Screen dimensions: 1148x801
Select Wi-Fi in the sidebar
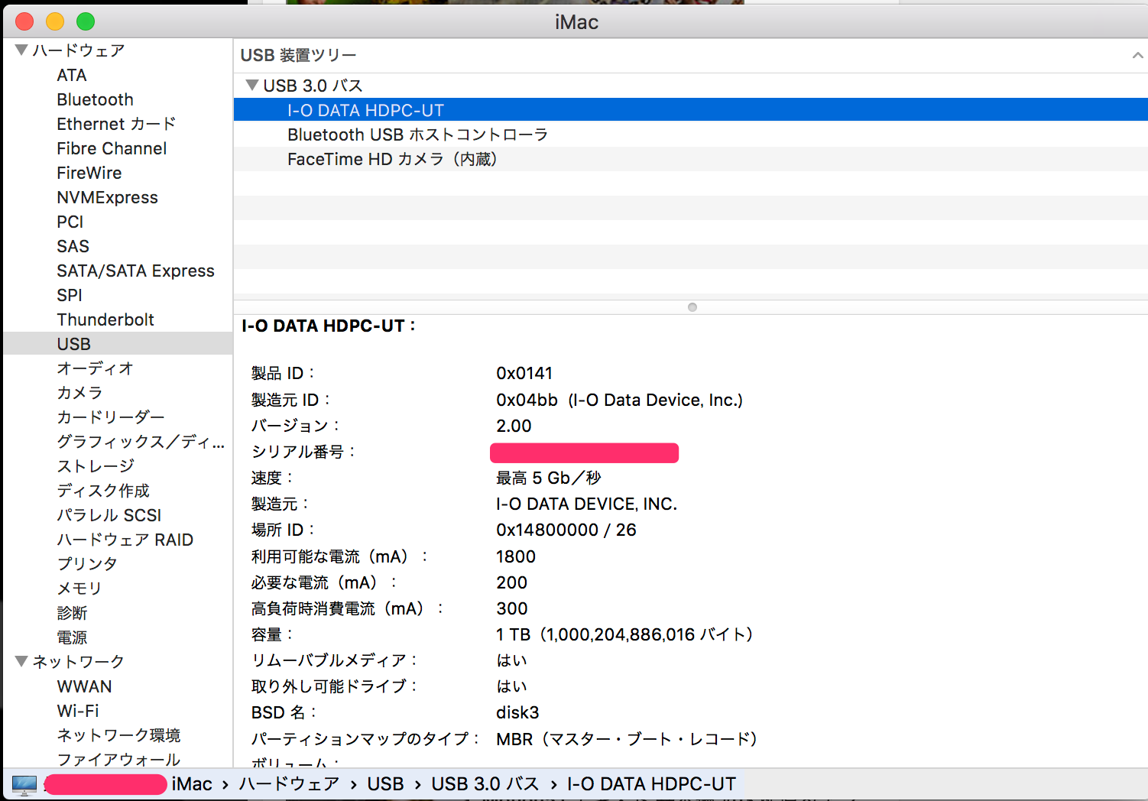78,711
